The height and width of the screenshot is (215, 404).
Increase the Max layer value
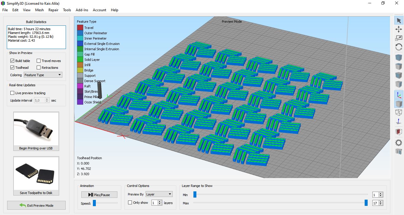[x=381, y=202]
